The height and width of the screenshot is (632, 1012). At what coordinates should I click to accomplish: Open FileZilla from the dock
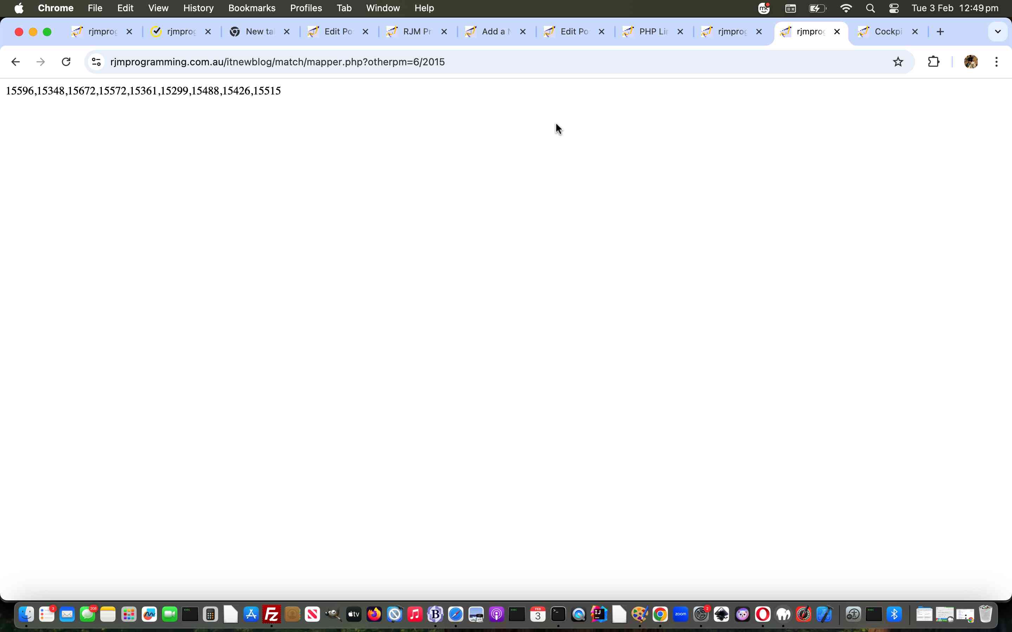[x=271, y=614]
